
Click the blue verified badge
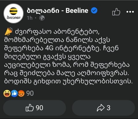[94, 11]
